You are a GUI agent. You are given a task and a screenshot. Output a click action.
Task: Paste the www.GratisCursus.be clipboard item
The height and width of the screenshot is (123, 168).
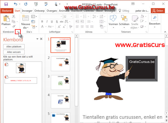click(21, 80)
